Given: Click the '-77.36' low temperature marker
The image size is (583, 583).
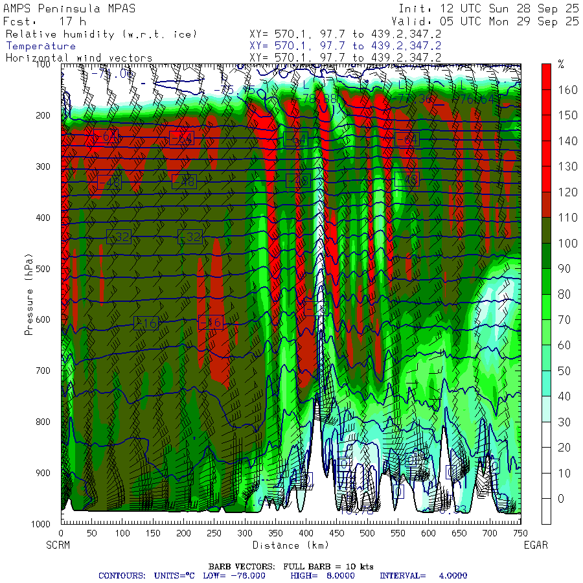Looking at the screenshot, I should click(411, 98).
